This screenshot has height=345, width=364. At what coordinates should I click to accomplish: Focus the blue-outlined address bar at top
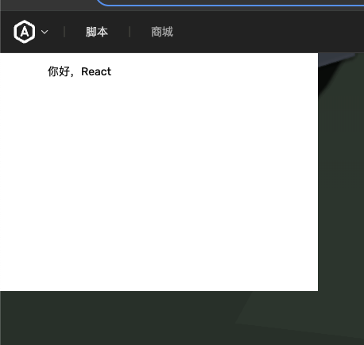click(x=230, y=2)
